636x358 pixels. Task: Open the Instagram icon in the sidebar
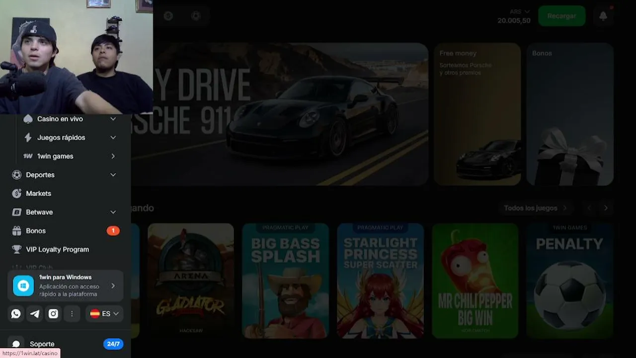tap(53, 314)
